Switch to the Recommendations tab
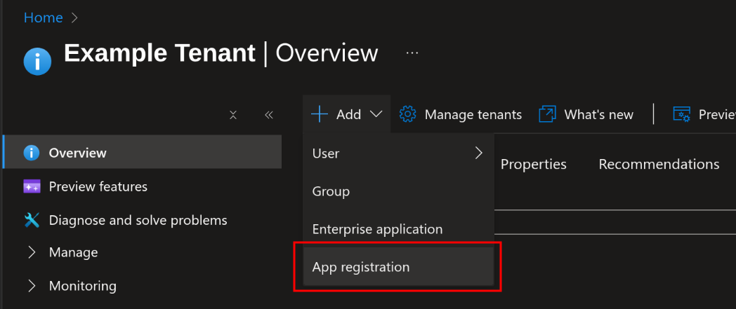Image resolution: width=736 pixels, height=309 pixels. pyautogui.click(x=658, y=164)
